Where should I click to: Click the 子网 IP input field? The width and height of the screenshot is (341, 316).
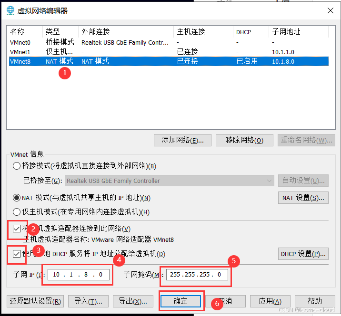pyautogui.click(x=79, y=275)
